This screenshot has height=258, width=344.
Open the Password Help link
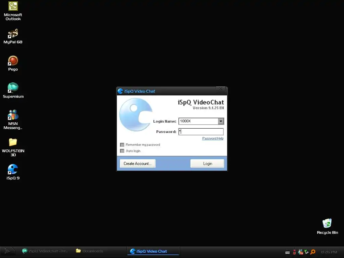213,138
